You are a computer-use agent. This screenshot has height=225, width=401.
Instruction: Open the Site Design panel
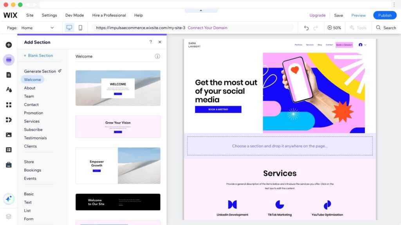click(9, 90)
